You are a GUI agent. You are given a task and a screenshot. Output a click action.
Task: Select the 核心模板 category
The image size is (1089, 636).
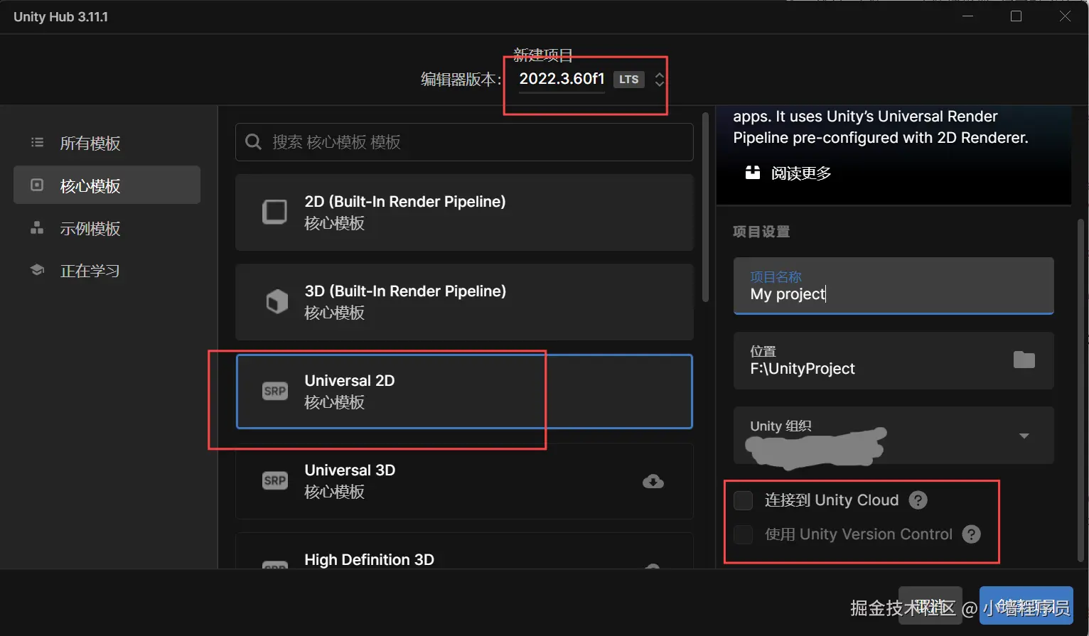pyautogui.click(x=107, y=185)
